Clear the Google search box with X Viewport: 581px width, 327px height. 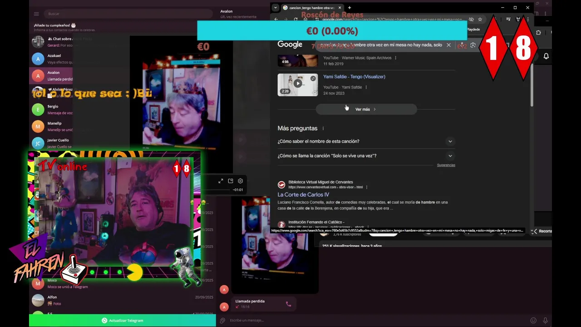click(x=448, y=45)
